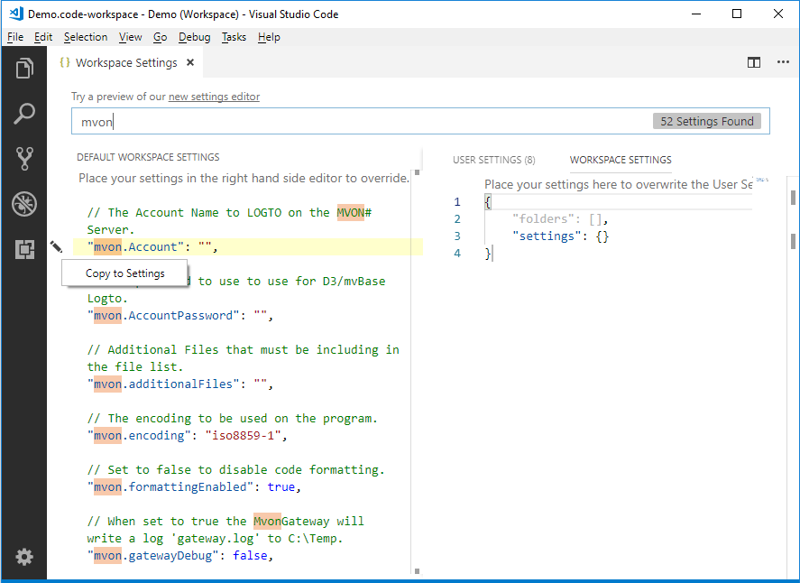800x583 pixels.
Task: Open the Explorer view in activity bar
Action: point(24,69)
